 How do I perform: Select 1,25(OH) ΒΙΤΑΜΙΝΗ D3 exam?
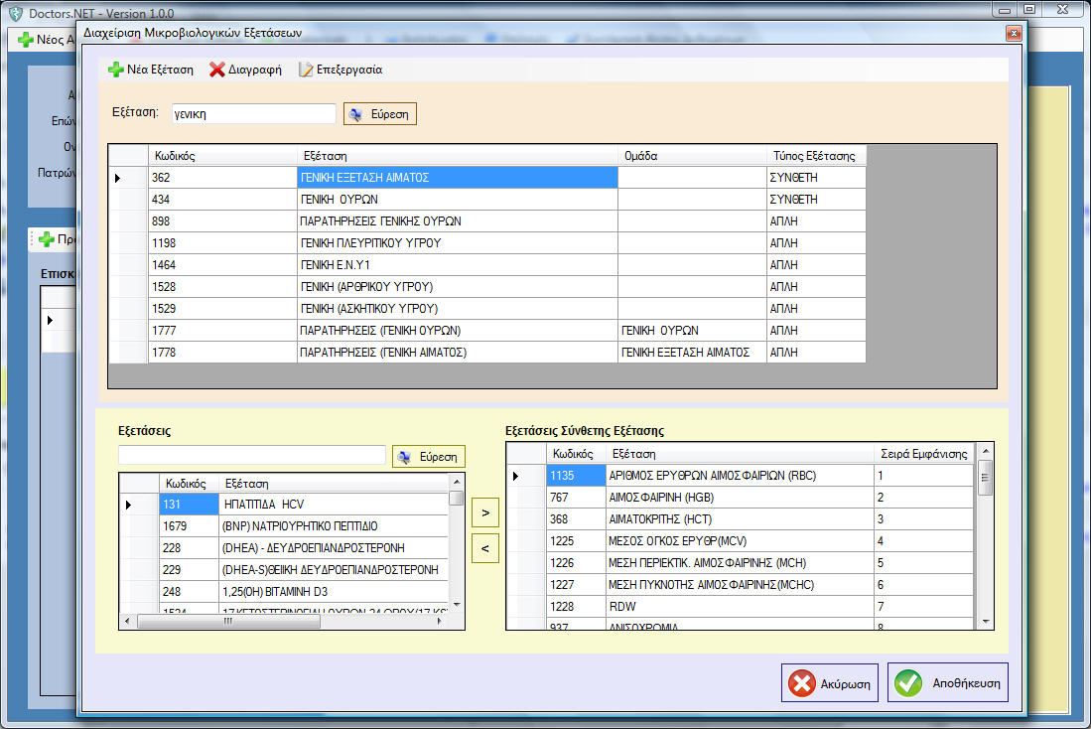(334, 592)
